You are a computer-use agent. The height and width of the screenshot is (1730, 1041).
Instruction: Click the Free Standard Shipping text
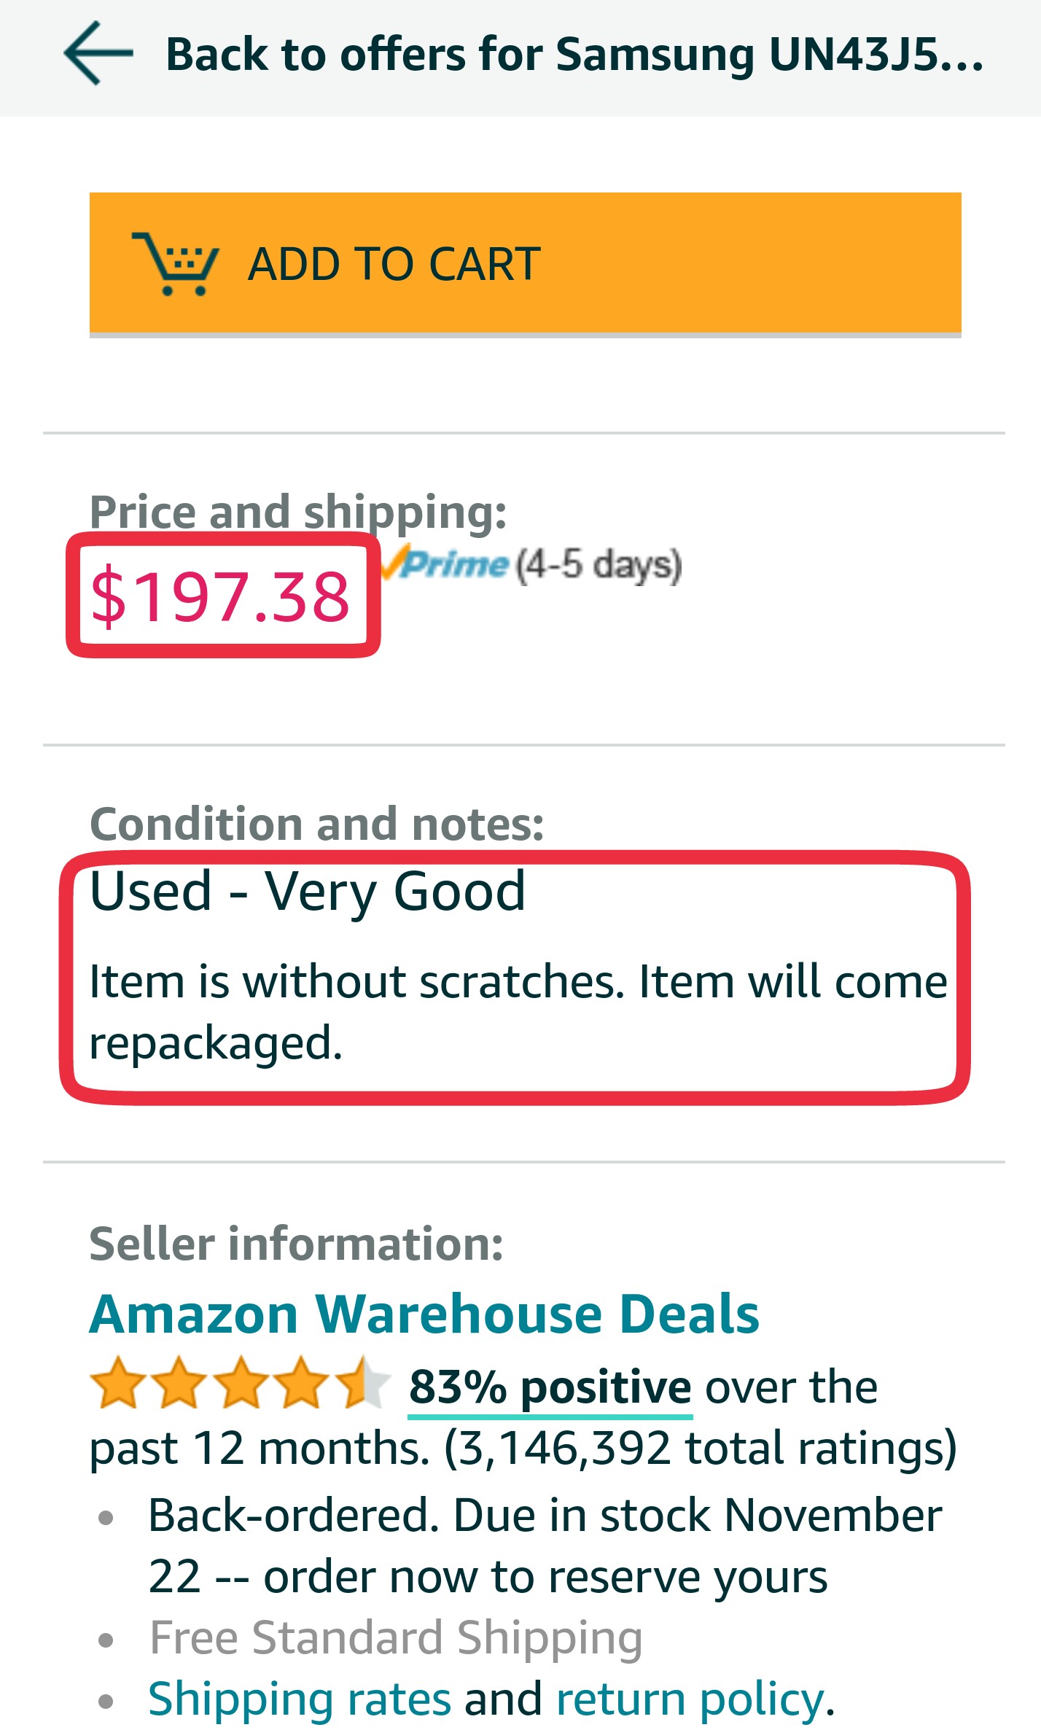coord(396,1637)
